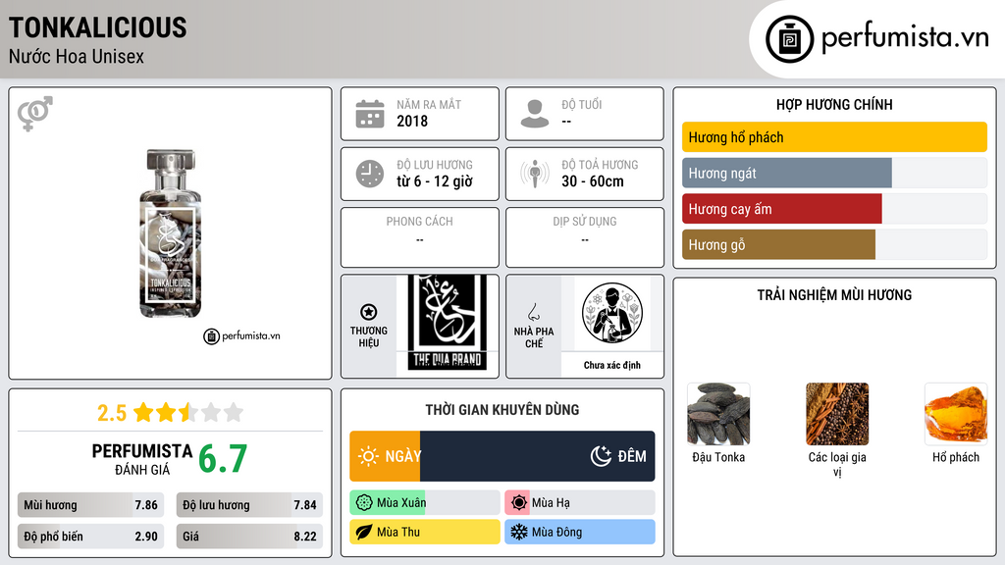Click the Hợp hương chính heading

[834, 104]
